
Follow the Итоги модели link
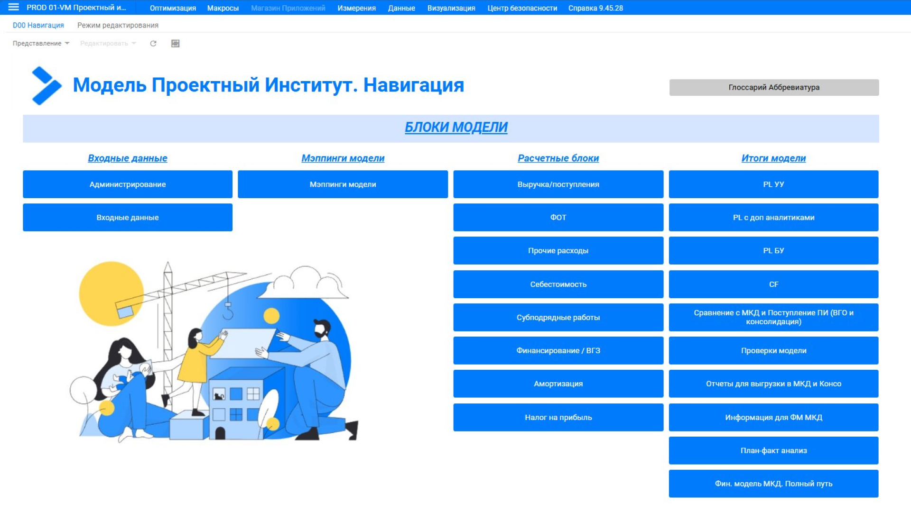pos(773,158)
